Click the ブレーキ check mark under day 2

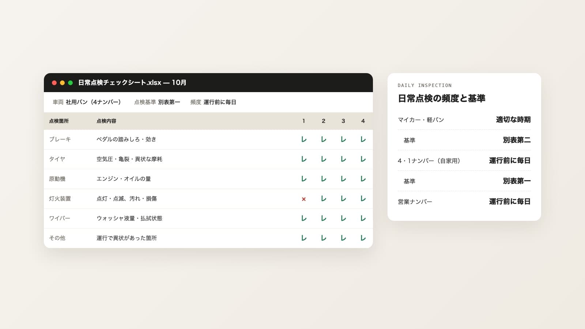coord(324,139)
